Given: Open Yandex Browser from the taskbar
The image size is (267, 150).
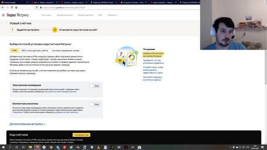Looking at the screenshot, I should [44, 147].
